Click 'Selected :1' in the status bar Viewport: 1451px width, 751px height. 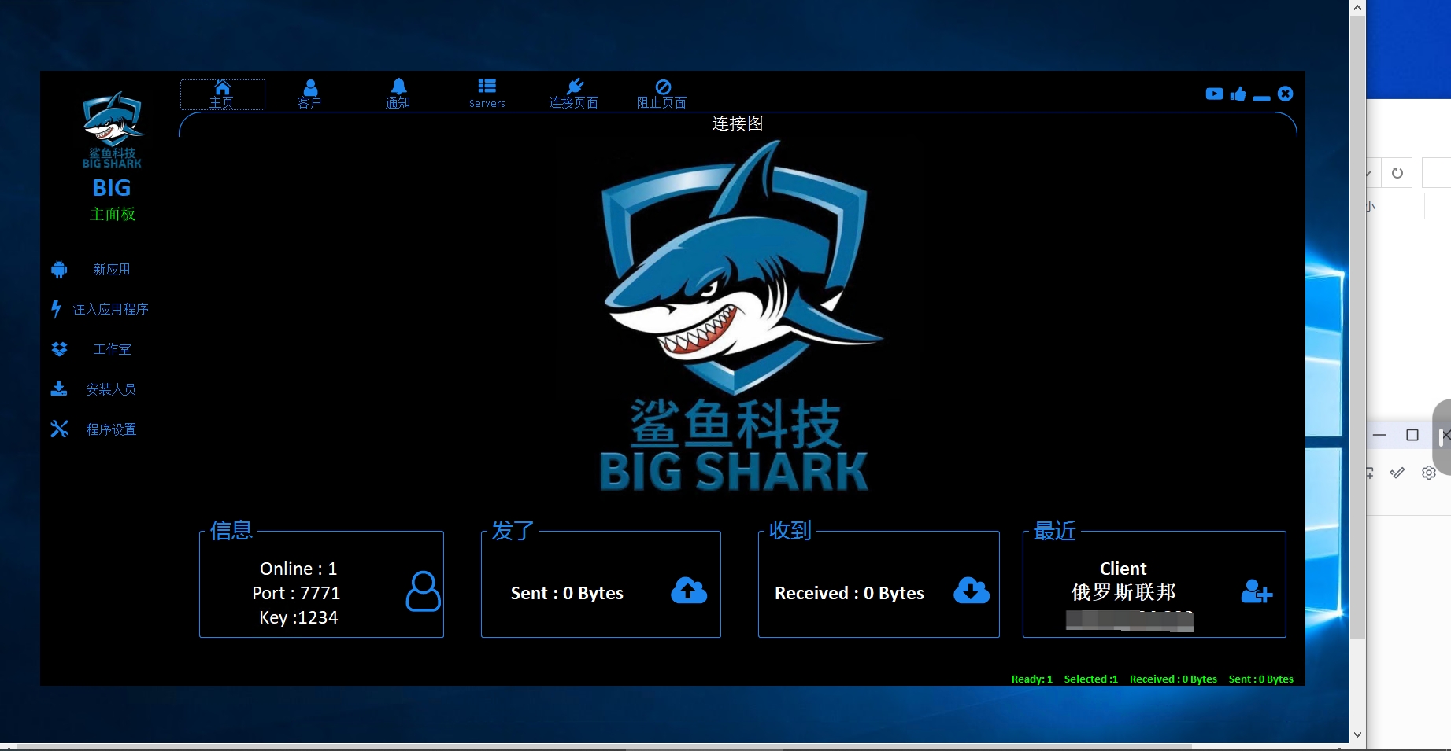(1091, 679)
